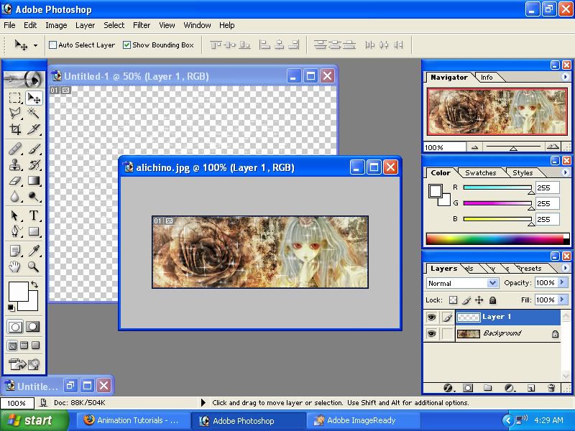Open status bar info arrow
Image resolution: width=575 pixels, height=431 pixels.
[203, 402]
